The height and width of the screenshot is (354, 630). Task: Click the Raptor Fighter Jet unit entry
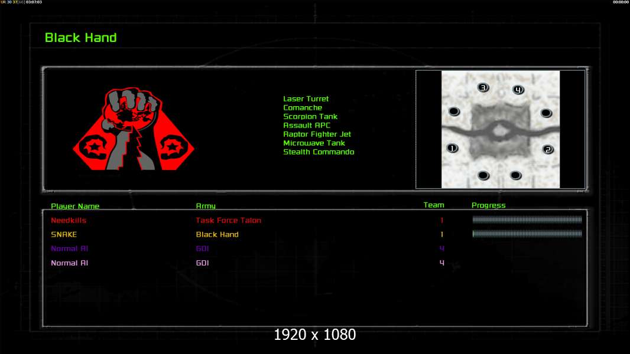click(317, 134)
